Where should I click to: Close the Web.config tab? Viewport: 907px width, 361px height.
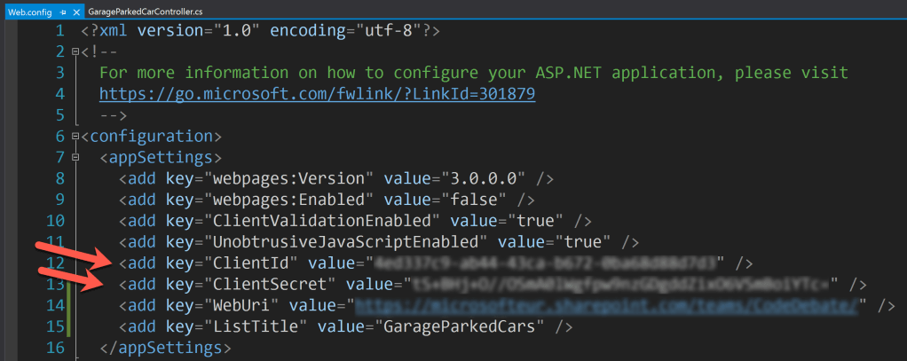pyautogui.click(x=76, y=12)
